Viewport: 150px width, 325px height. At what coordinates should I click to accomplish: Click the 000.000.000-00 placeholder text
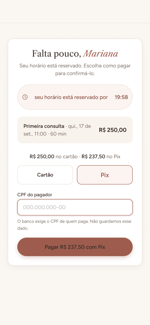(44, 207)
